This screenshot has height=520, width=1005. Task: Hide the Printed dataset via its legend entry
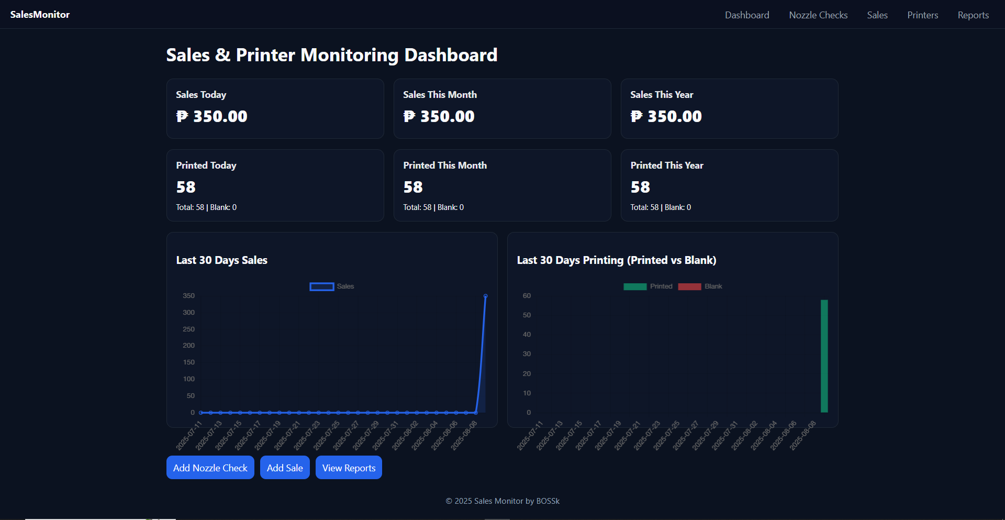(x=661, y=286)
